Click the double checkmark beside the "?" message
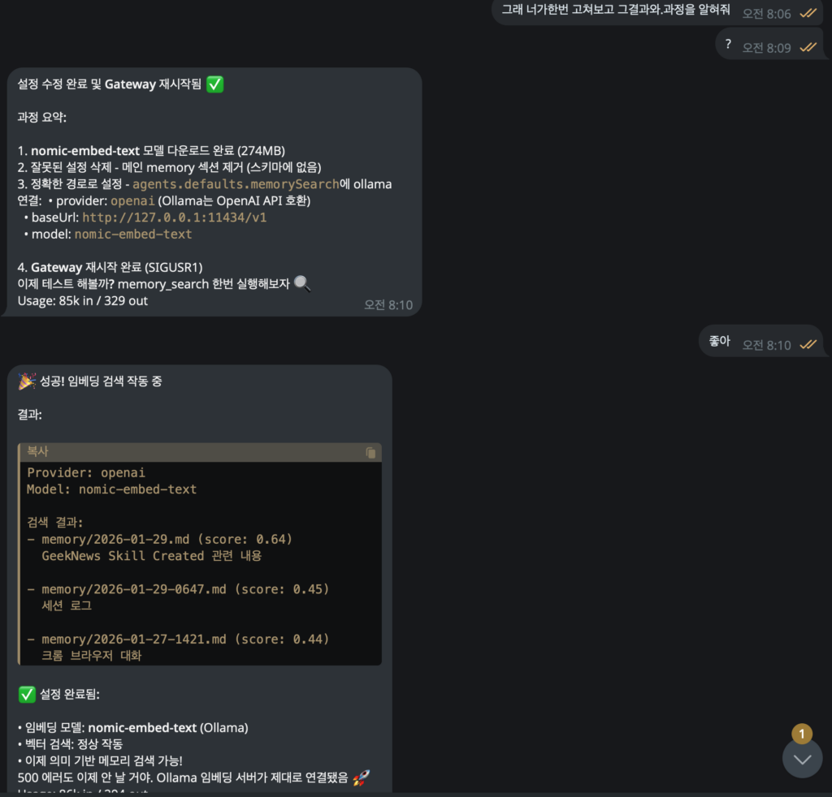Image resolution: width=832 pixels, height=797 pixels. click(808, 47)
